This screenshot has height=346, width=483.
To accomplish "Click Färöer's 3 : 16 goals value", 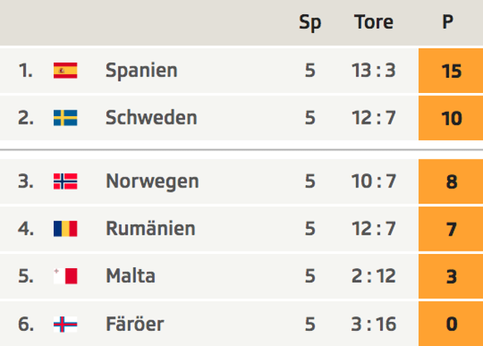I will [373, 324].
